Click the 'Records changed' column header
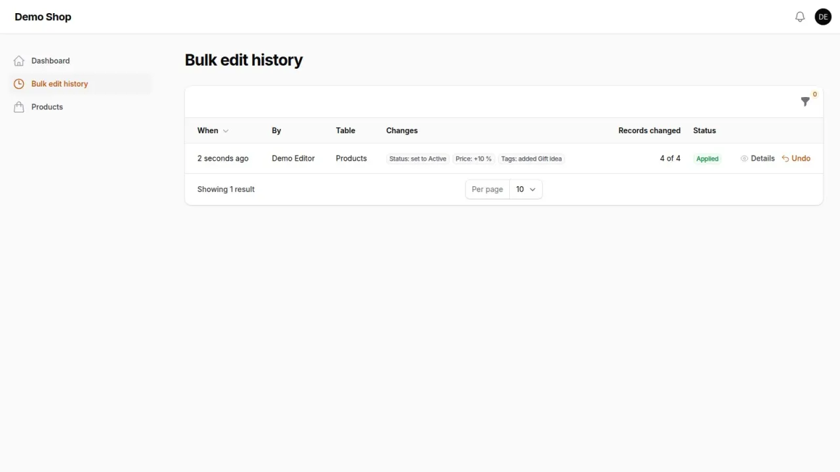Image resolution: width=840 pixels, height=472 pixels. click(649, 130)
